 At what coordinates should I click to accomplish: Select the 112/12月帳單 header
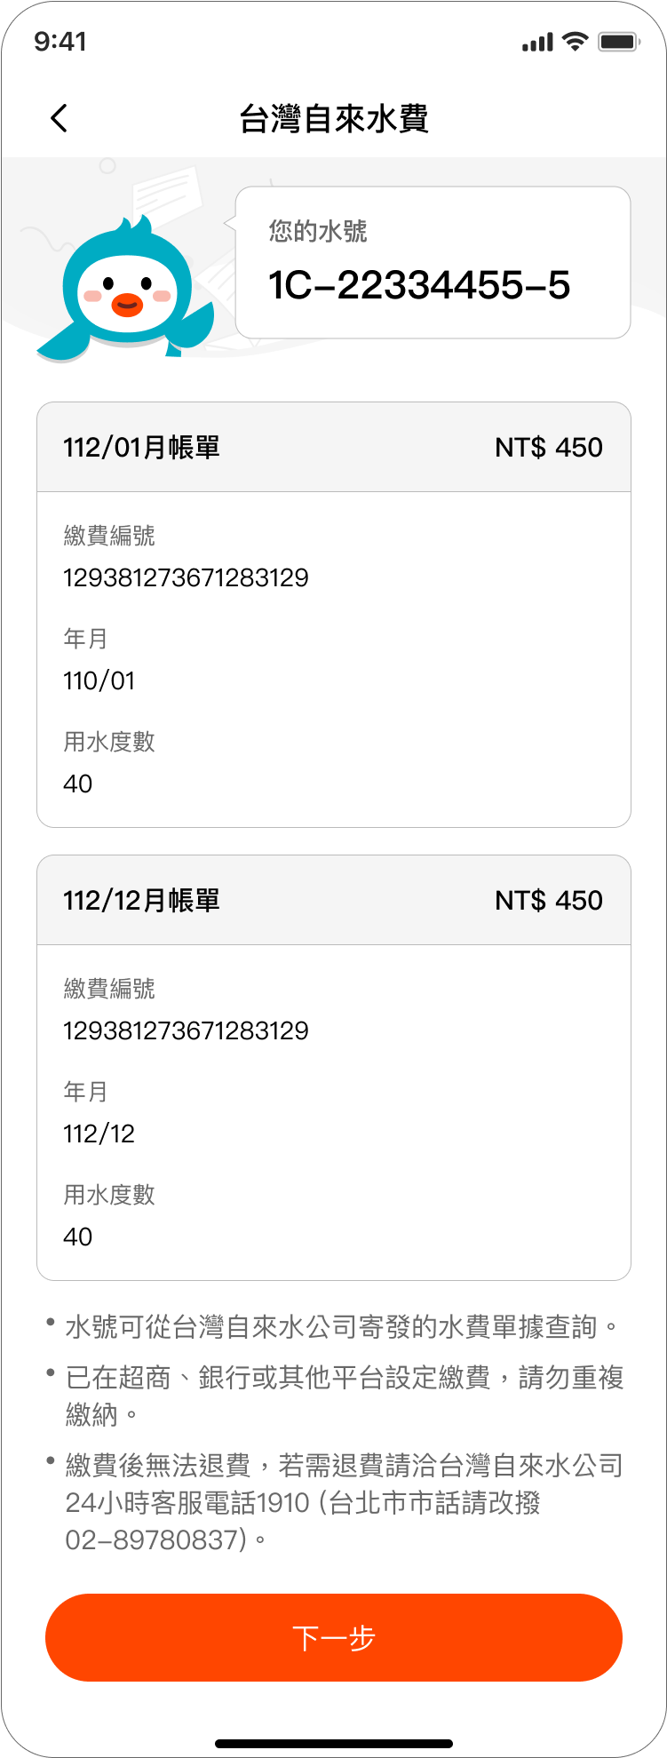[x=334, y=900]
